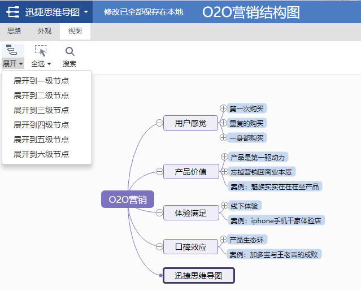This screenshot has width=361, height=291.
Task: Expand the 忘掉营销回商业本质 node plus button
Action: pyautogui.click(x=224, y=172)
